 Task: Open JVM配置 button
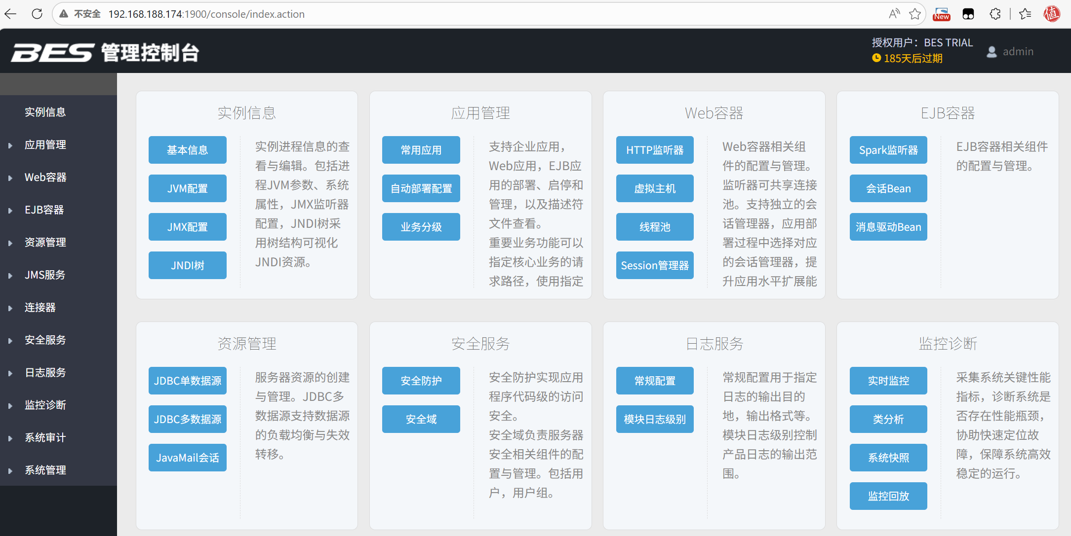188,188
